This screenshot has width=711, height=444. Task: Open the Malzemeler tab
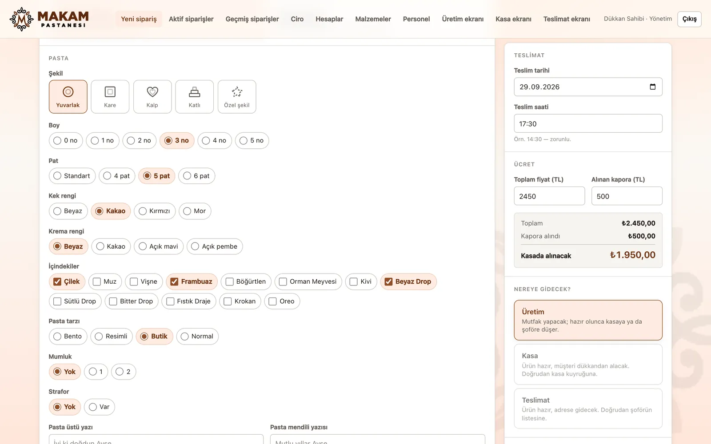pyautogui.click(x=373, y=19)
